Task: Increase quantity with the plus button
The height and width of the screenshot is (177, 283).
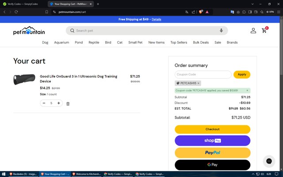Action: click(59, 103)
